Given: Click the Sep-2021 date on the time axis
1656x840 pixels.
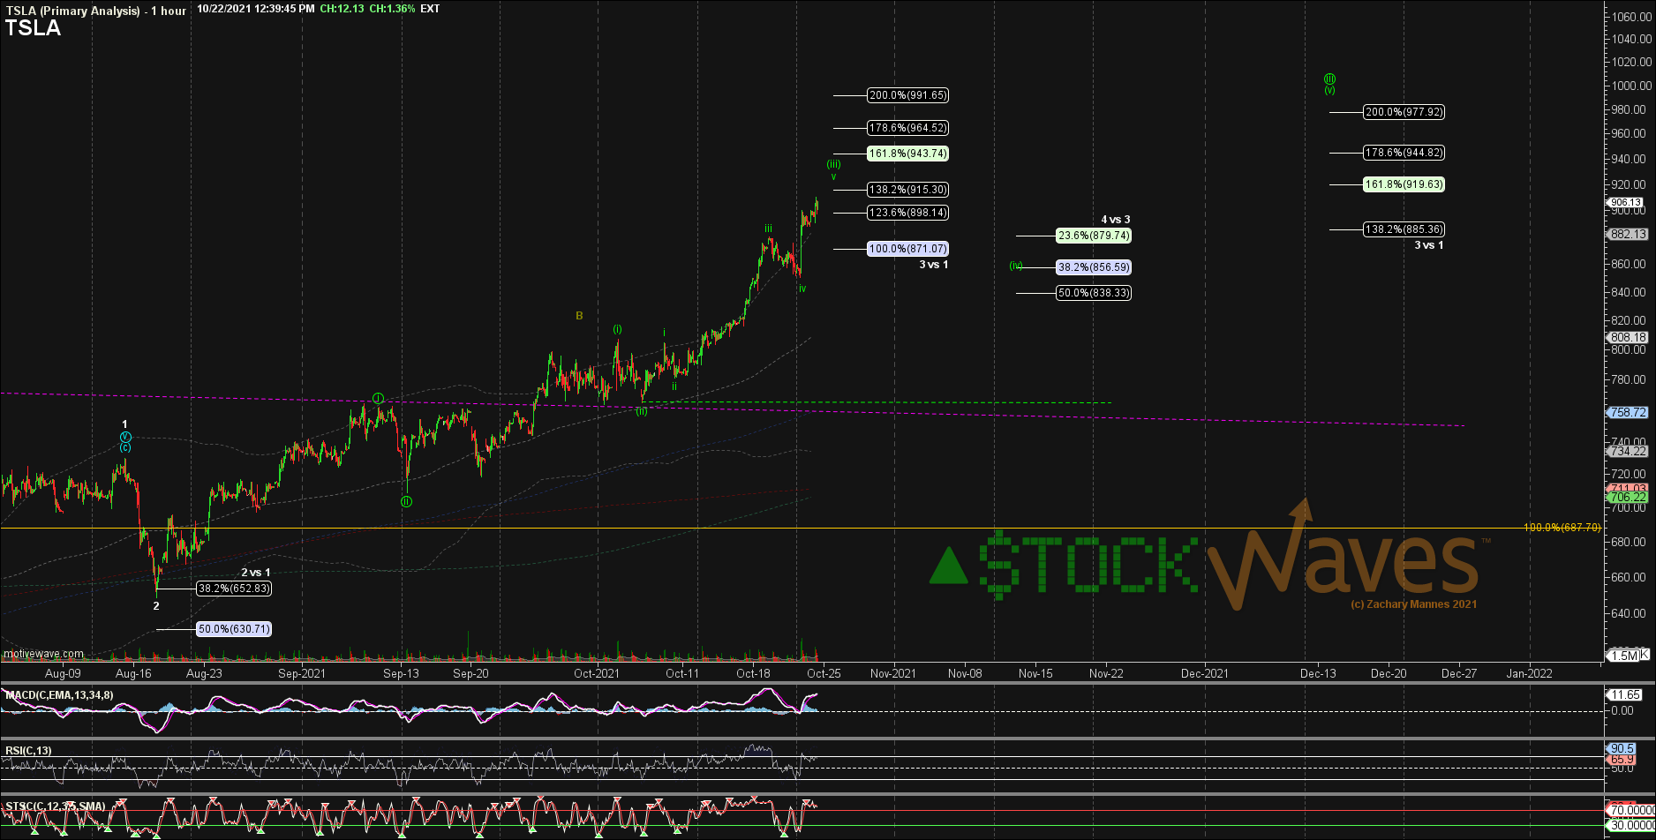Looking at the screenshot, I should point(301,673).
